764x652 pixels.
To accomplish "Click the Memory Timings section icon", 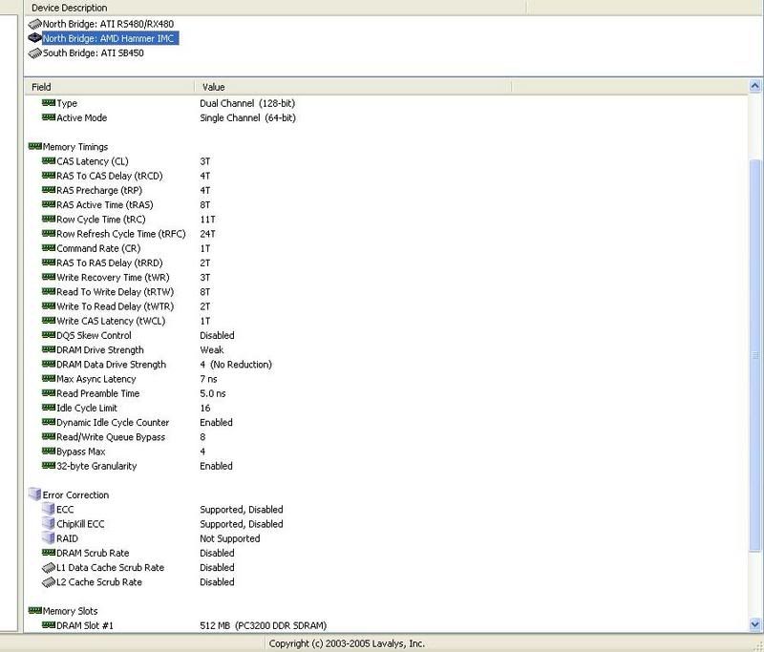I will (x=35, y=147).
